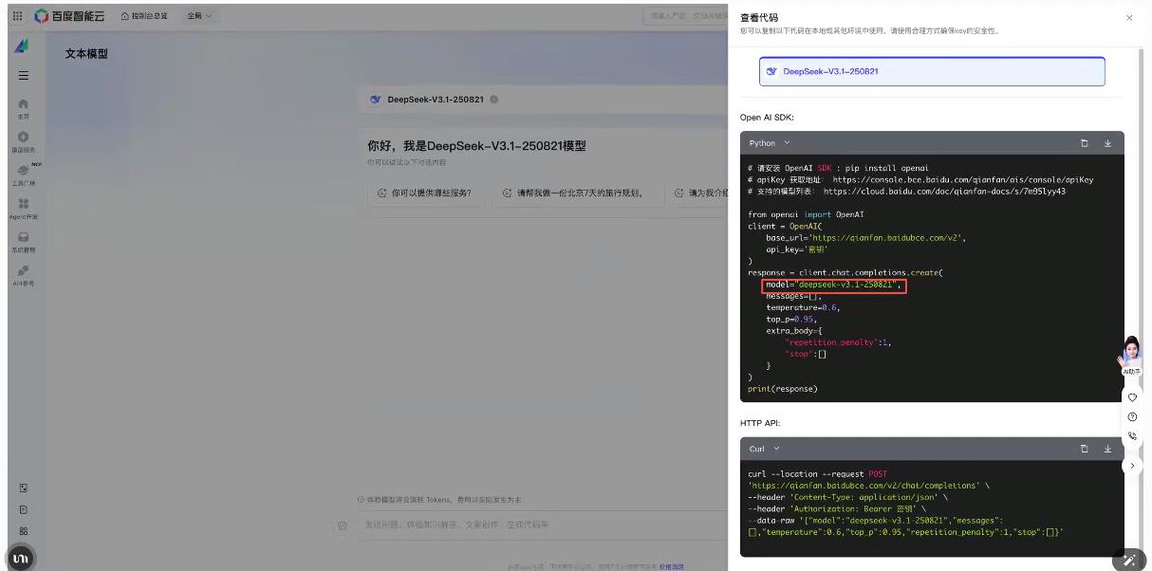Viewport: 1152px width, 571px height.
Task: Click the 百度智能云 logo
Action: click(71, 16)
